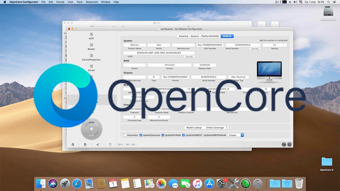This screenshot has width=340, height=191.
Task: Uncheck UpdateSMBIOS checkbox
Action: (183, 135)
